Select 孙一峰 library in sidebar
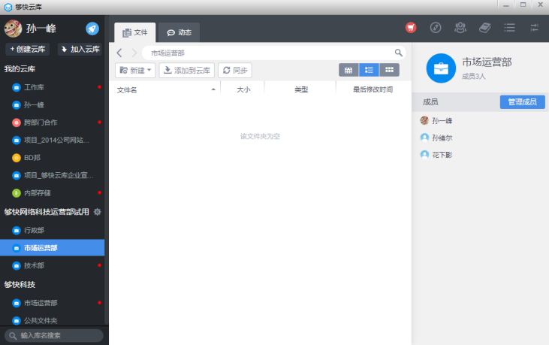 point(52,104)
